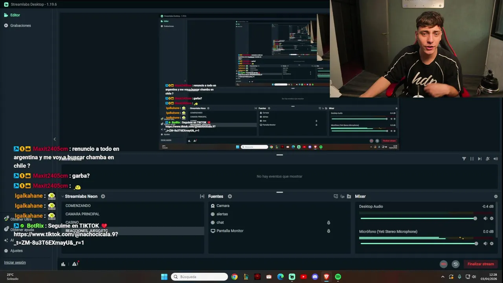Click the scene transitions icon beside Fuentes
503x283 pixels.
(202, 197)
